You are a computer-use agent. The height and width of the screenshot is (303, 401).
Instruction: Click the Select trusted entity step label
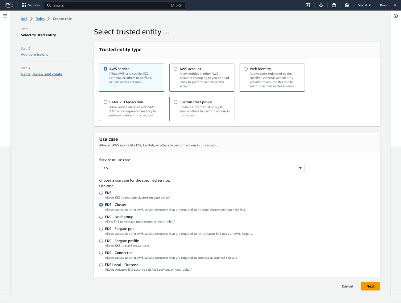38,35
